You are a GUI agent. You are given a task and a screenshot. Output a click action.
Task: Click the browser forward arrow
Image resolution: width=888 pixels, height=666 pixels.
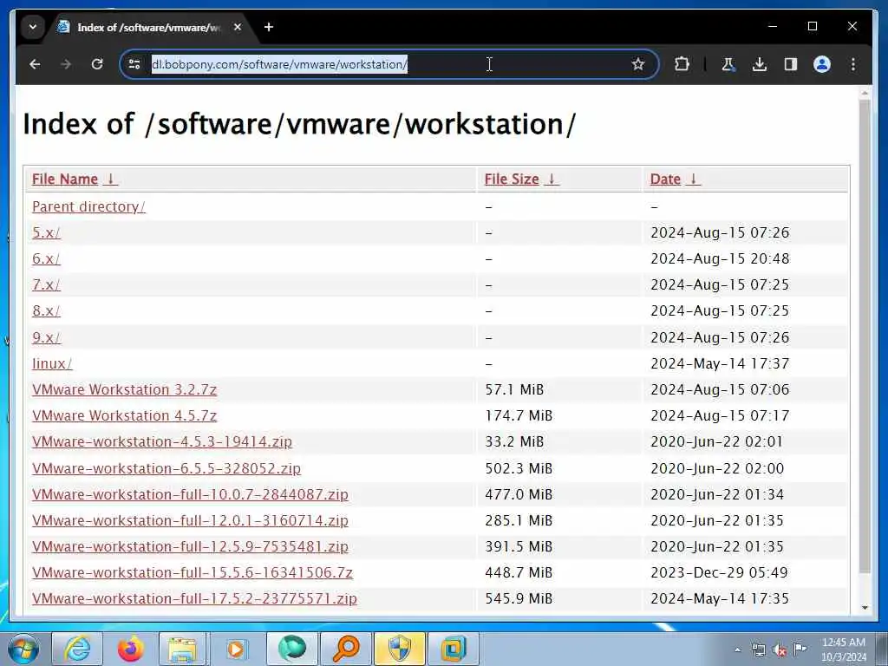[66, 64]
